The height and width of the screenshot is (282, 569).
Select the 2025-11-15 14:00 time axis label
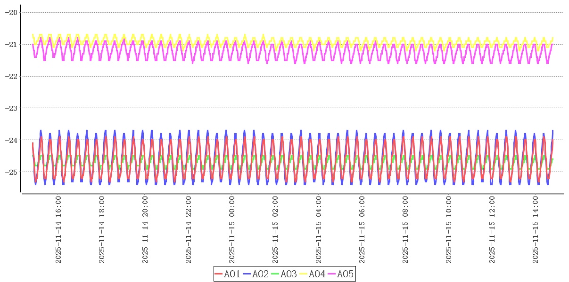pos(536,230)
